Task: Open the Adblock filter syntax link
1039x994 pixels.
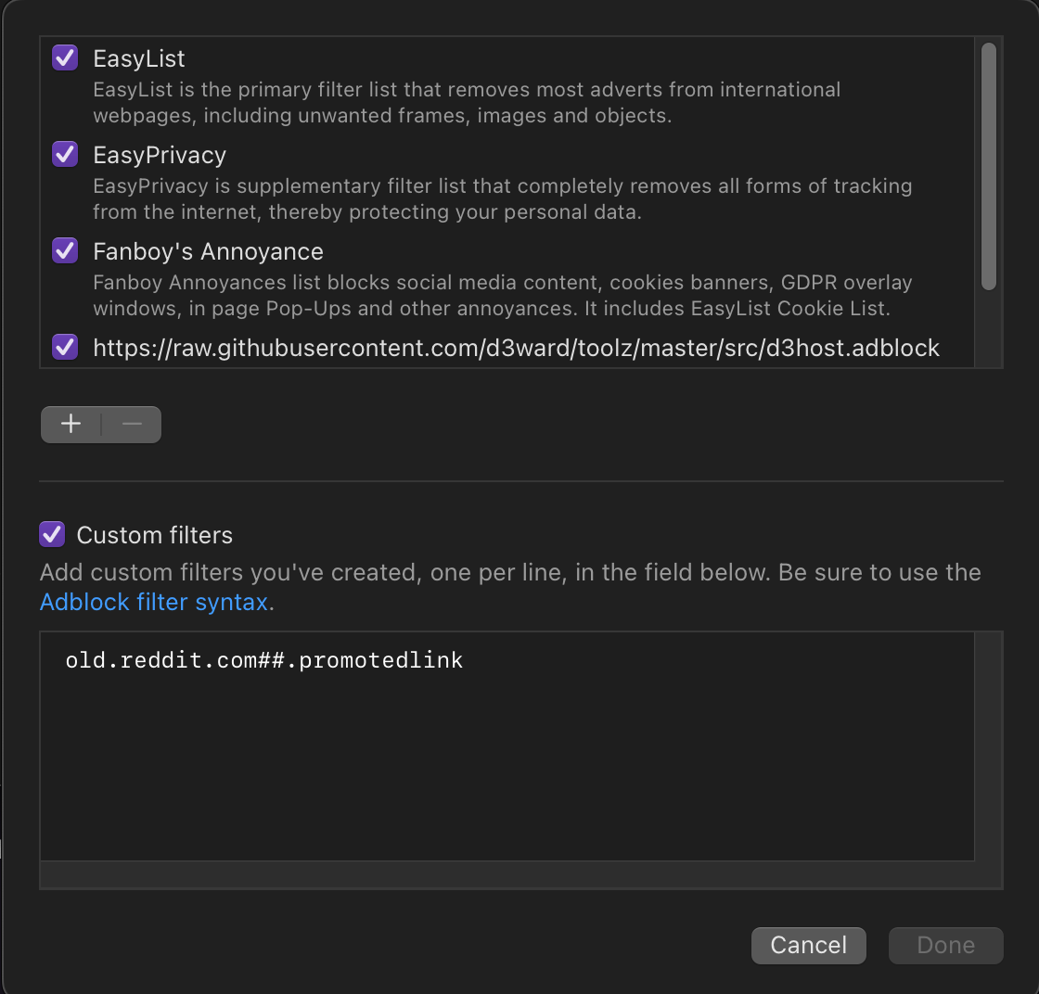Action: coord(154,602)
